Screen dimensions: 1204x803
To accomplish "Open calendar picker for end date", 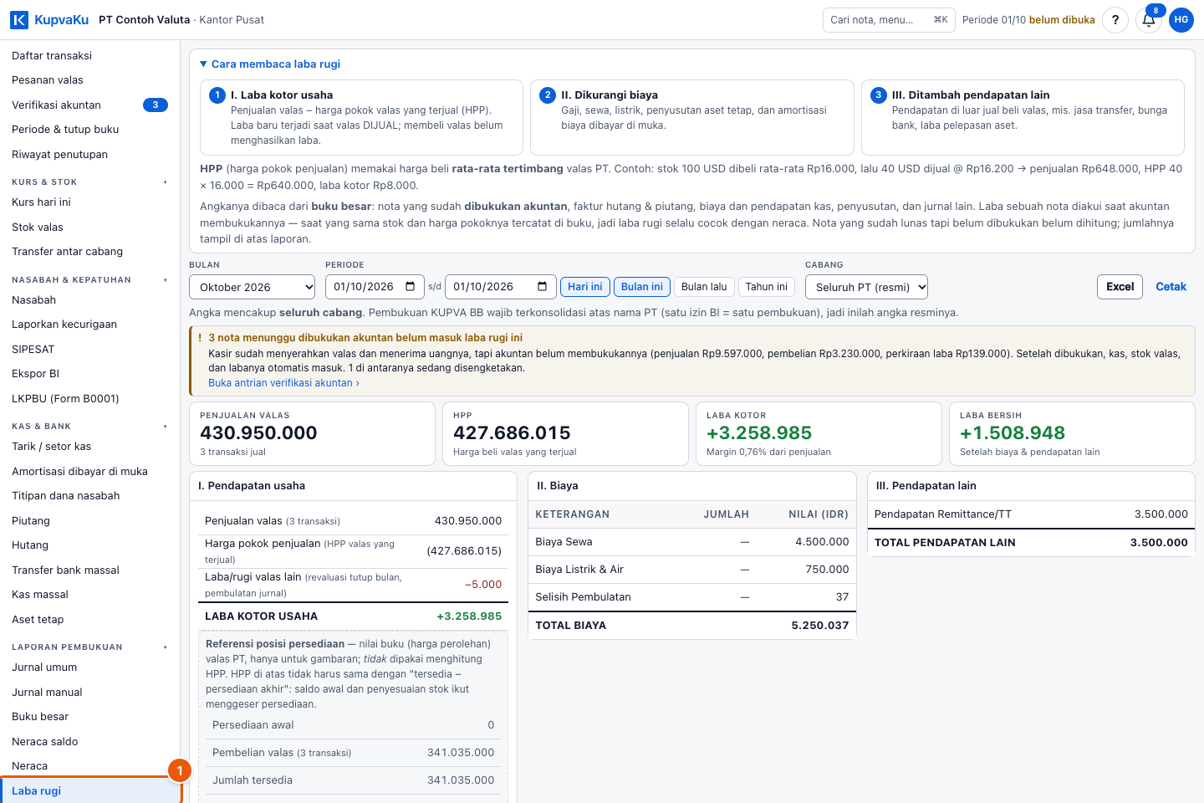I will [x=542, y=286].
